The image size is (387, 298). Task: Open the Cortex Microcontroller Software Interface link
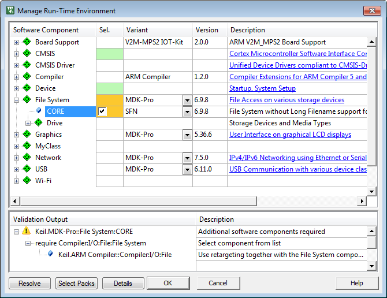[297, 54]
